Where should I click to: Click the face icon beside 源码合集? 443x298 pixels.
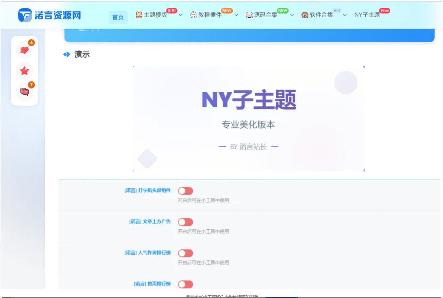tap(249, 15)
